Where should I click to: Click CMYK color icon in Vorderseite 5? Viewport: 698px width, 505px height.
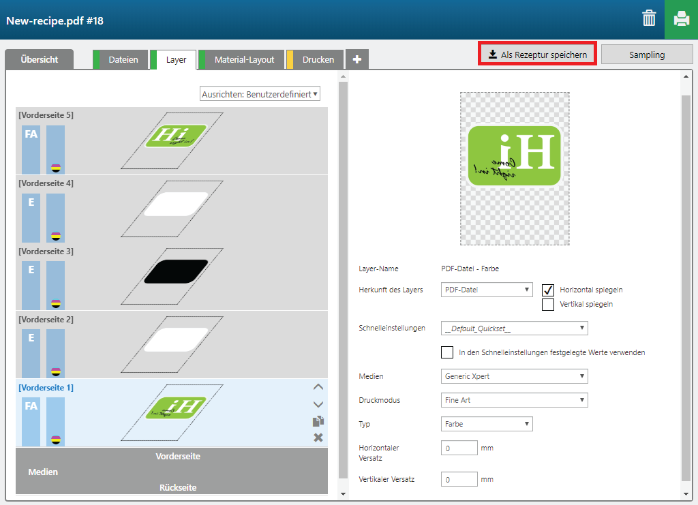(x=55, y=168)
